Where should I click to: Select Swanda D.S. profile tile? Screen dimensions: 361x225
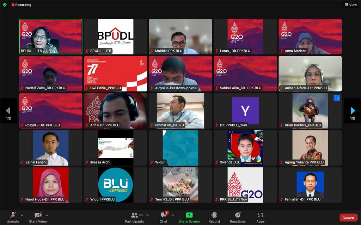245,148
